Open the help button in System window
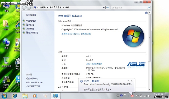This screenshot has height=99, width=169. 146,13
